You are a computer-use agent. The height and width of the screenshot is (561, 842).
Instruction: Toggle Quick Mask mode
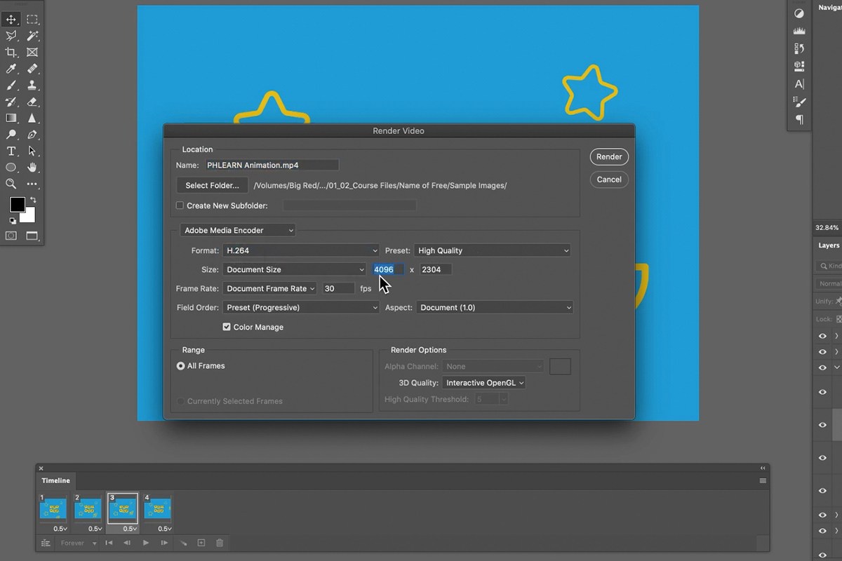(x=11, y=236)
